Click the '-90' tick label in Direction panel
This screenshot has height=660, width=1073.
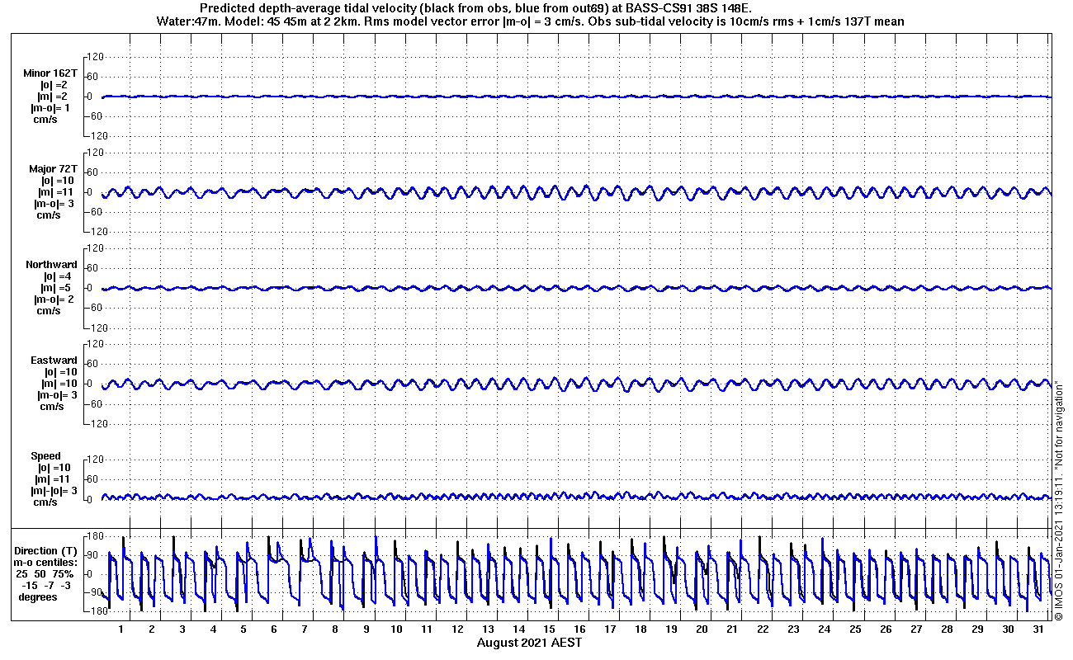pos(94,592)
